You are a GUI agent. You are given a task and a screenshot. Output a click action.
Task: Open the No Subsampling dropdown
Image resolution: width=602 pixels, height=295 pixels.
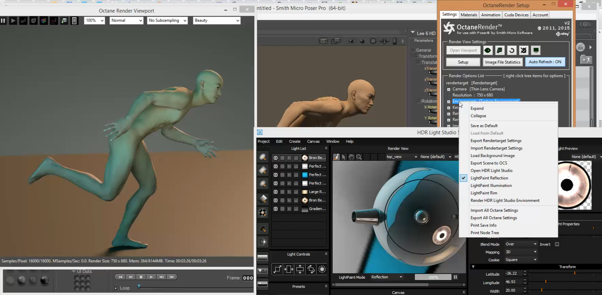(168, 20)
